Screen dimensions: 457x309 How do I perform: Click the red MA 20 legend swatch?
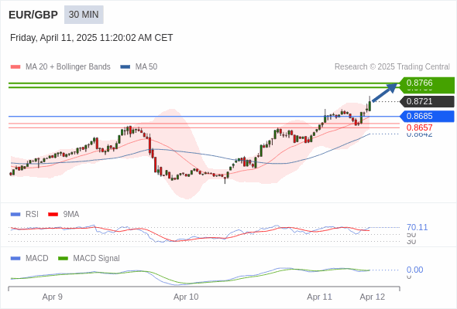15,67
